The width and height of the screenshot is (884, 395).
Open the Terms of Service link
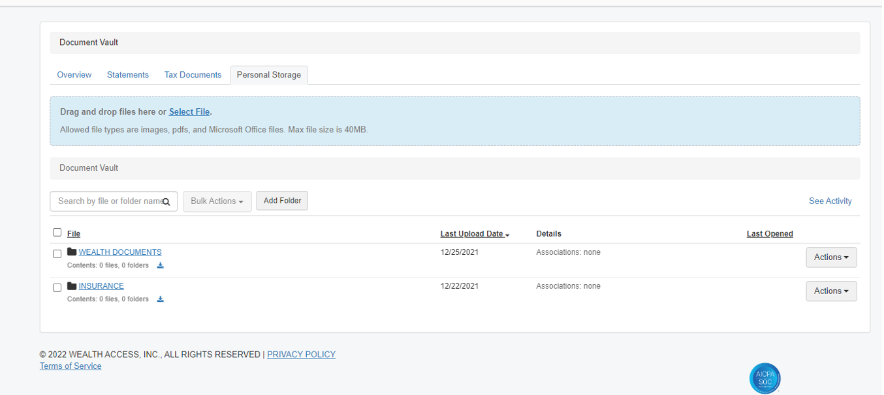pos(71,366)
